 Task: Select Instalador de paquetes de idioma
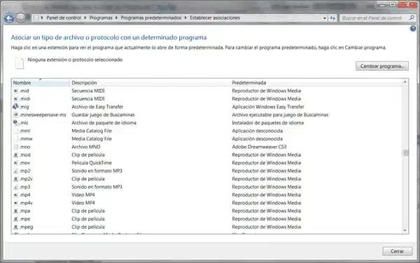pos(268,123)
